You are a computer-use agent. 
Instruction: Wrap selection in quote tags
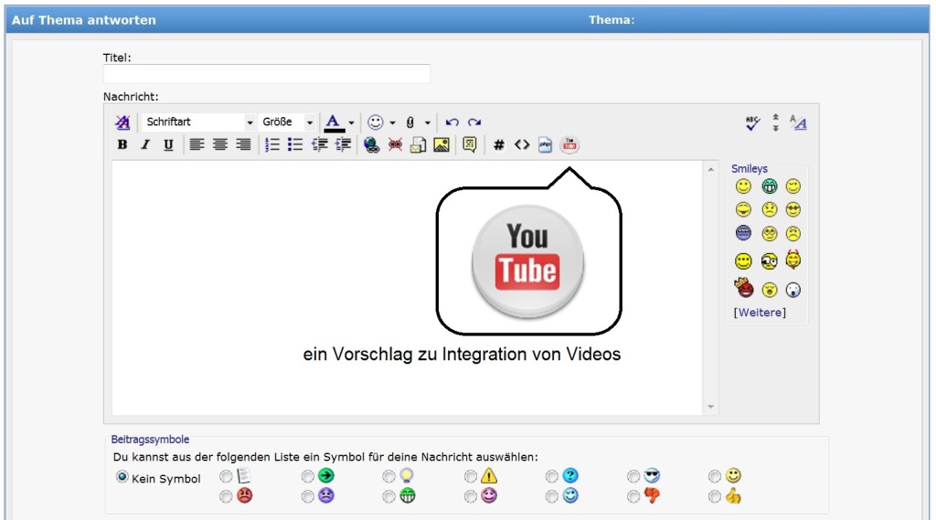tap(470, 144)
